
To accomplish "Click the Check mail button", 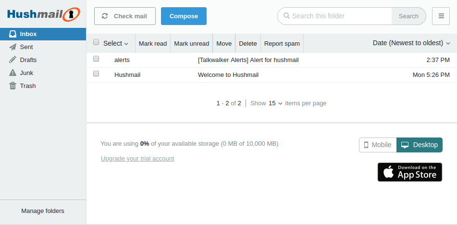I will point(125,16).
